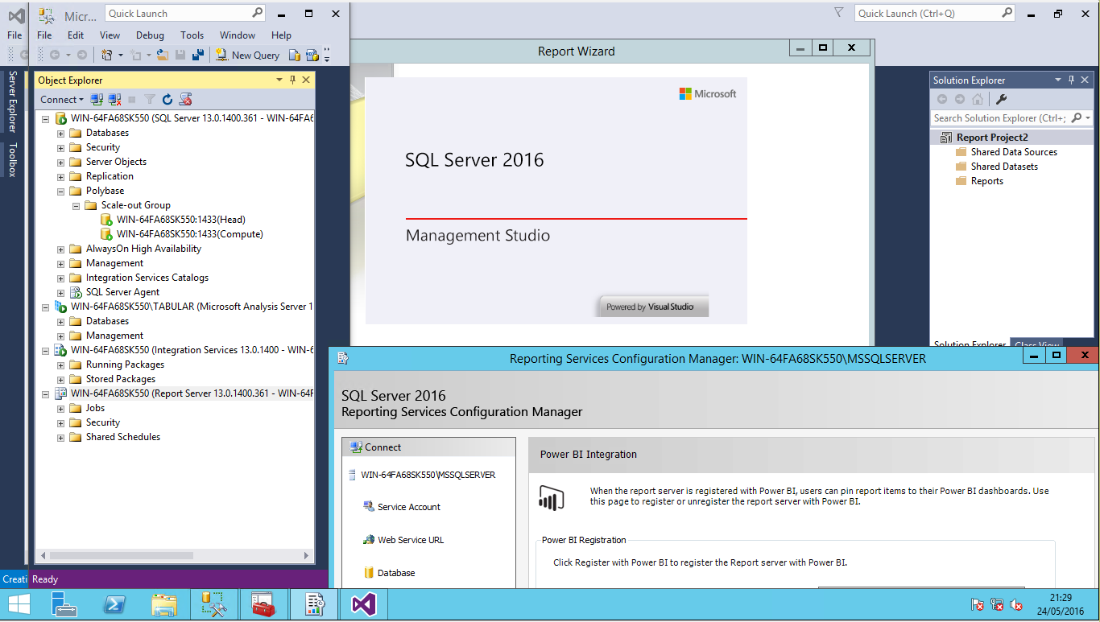This screenshot has height=622, width=1100.
Task: Open the Toolbox side tab
Action: [x=13, y=159]
